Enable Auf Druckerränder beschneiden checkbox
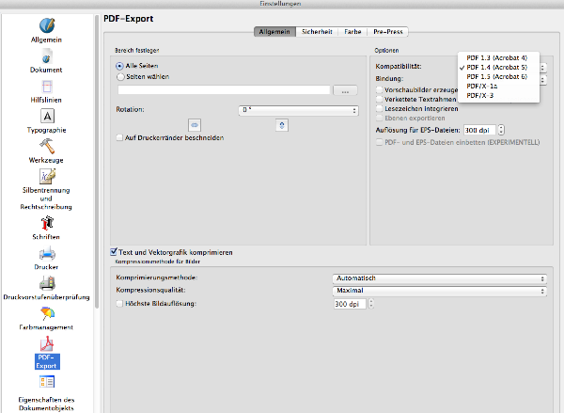Image resolution: width=564 pixels, height=413 pixels. coord(119,137)
